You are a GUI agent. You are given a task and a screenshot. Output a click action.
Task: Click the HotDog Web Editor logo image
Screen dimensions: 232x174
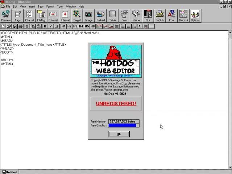pyautogui.click(x=116, y=61)
